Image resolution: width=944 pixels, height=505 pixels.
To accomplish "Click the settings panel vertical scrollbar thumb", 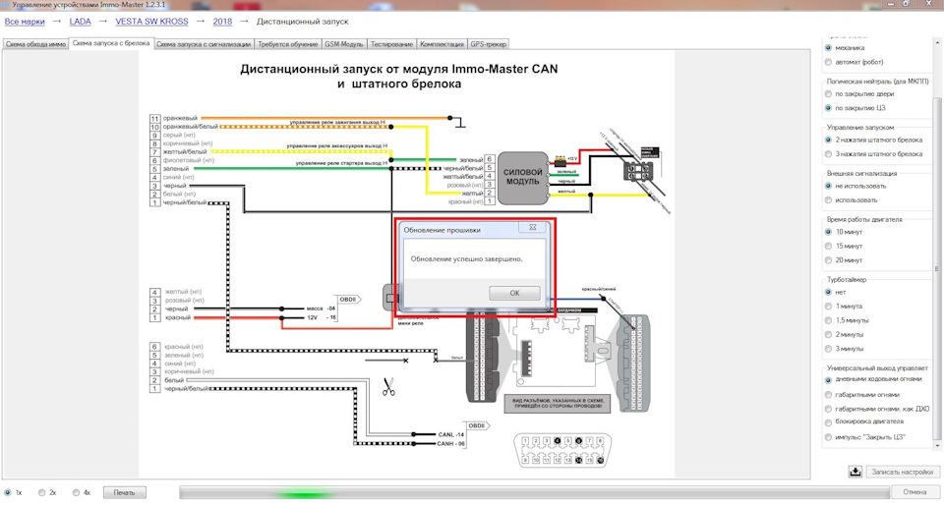I will point(937,267).
